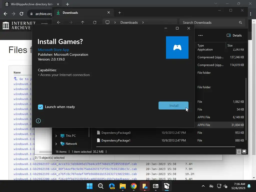The height and width of the screenshot is (192, 256).
Task: Expand the This PC tree node
Action: coord(56,136)
